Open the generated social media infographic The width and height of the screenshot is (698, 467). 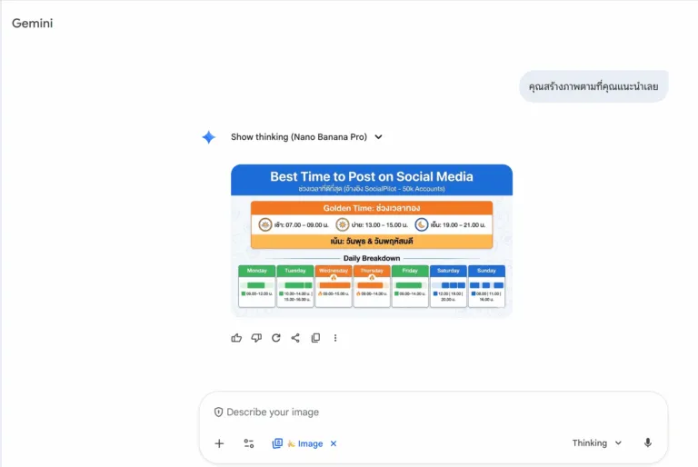(371, 240)
